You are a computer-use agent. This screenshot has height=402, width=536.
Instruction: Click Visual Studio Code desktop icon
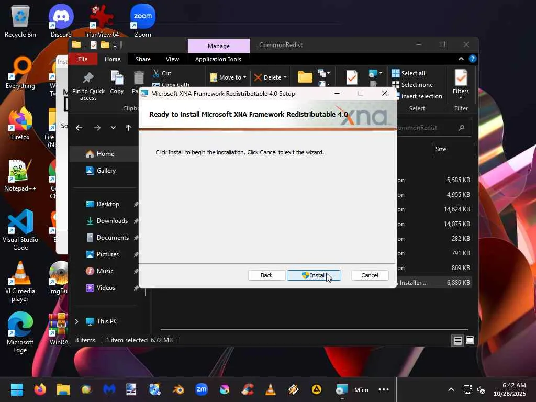coord(20,230)
